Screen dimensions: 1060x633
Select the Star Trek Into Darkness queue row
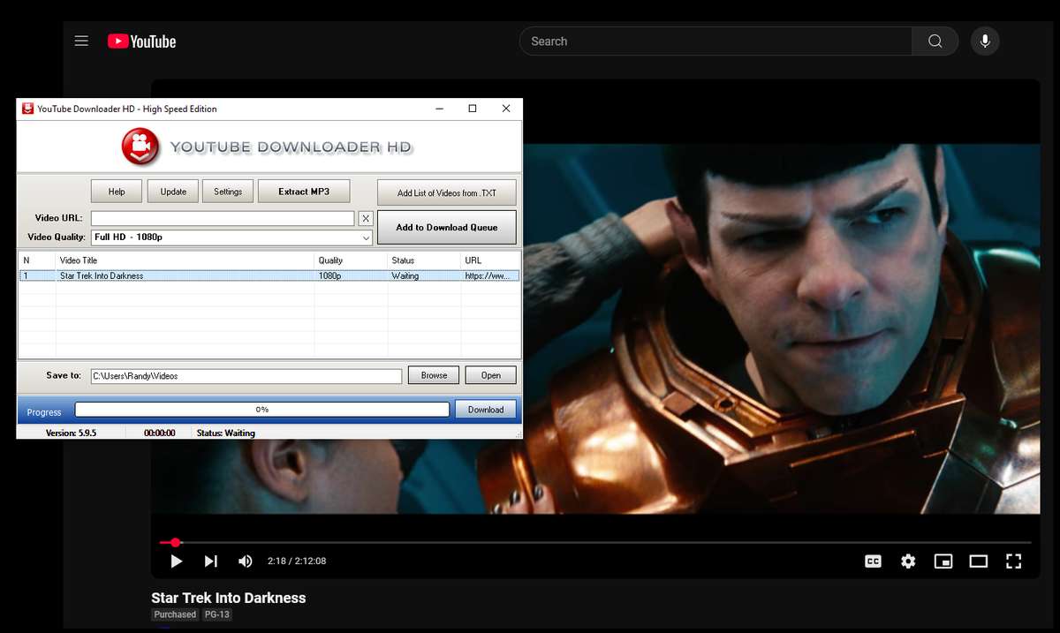coord(269,276)
